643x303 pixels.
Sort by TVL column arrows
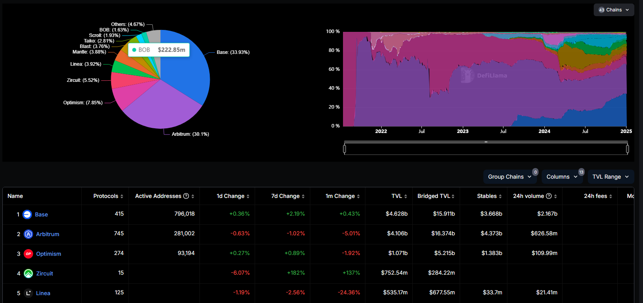click(406, 196)
